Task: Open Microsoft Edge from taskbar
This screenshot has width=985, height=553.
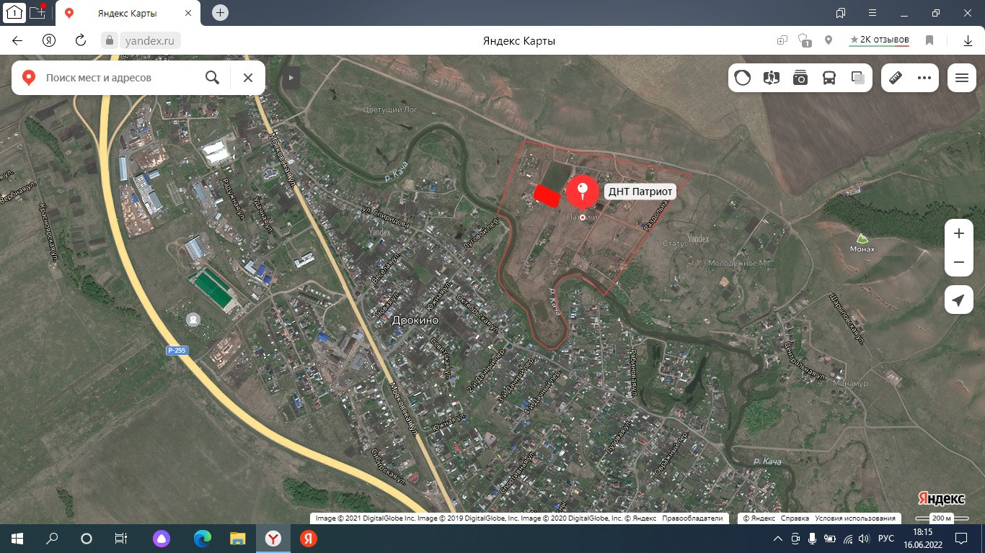Action: click(202, 539)
